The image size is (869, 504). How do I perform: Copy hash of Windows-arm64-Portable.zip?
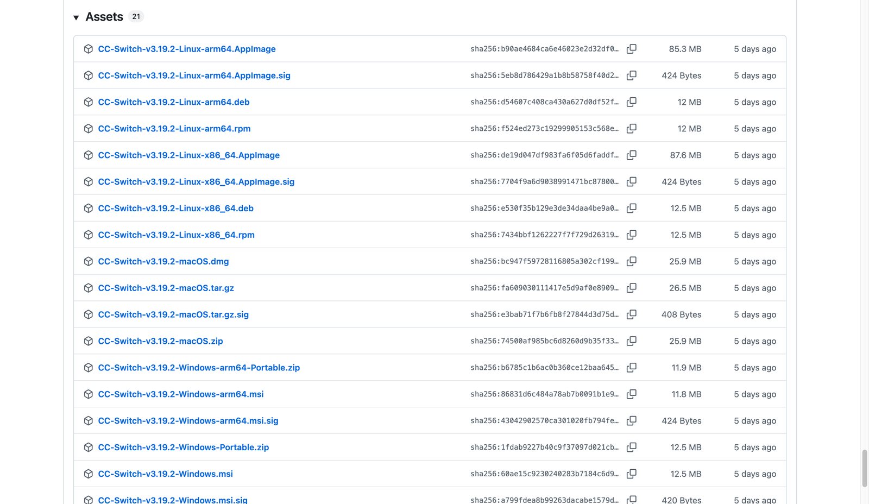(631, 368)
